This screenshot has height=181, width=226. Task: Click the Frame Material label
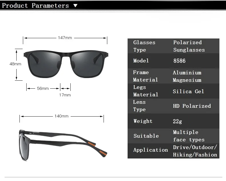[145, 76]
